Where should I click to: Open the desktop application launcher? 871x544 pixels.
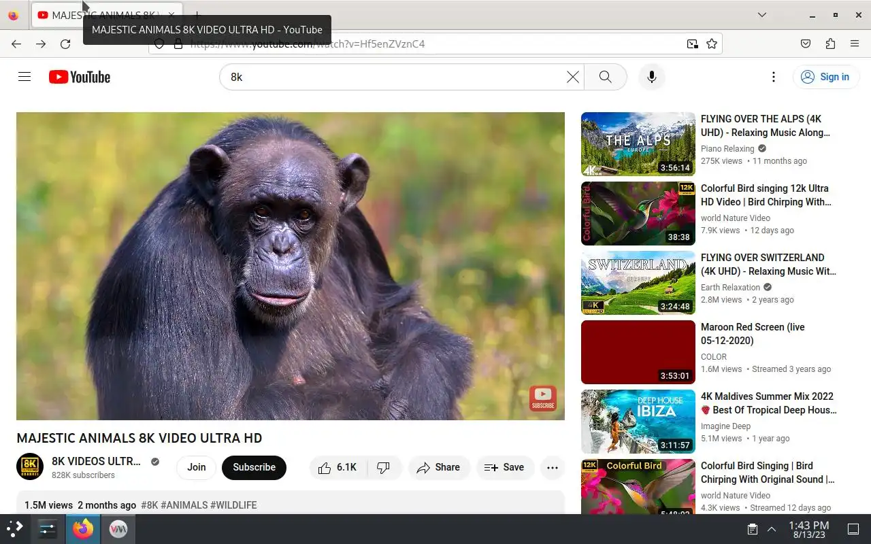pyautogui.click(x=15, y=528)
